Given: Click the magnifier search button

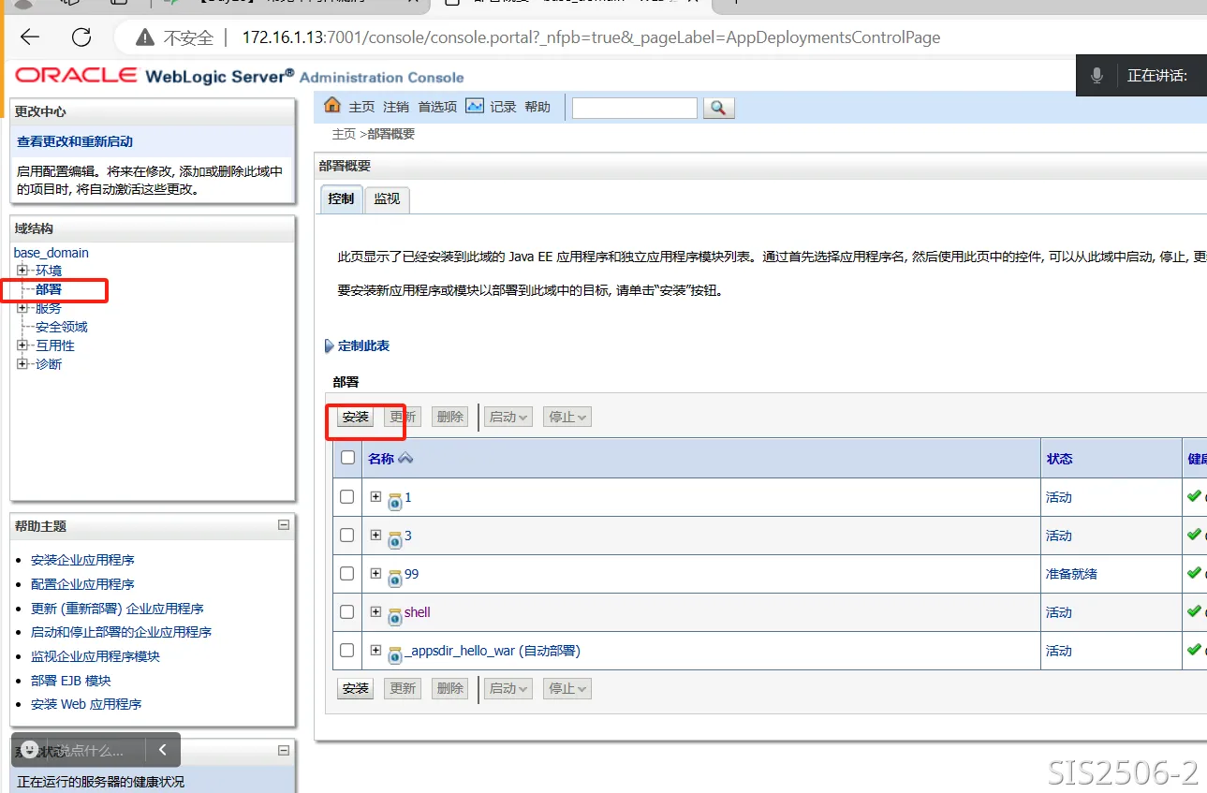Looking at the screenshot, I should tap(718, 108).
